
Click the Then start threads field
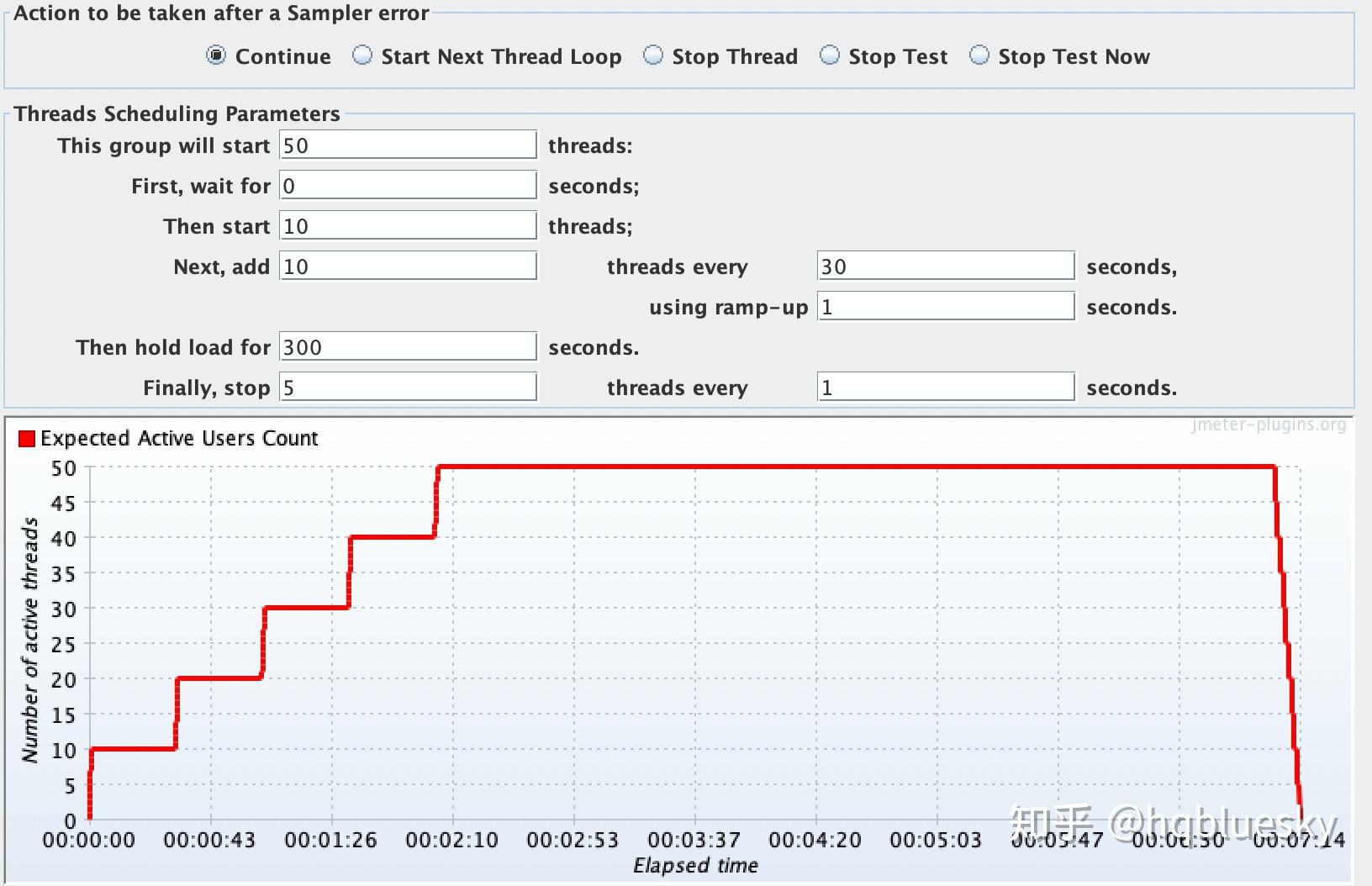pos(407,225)
